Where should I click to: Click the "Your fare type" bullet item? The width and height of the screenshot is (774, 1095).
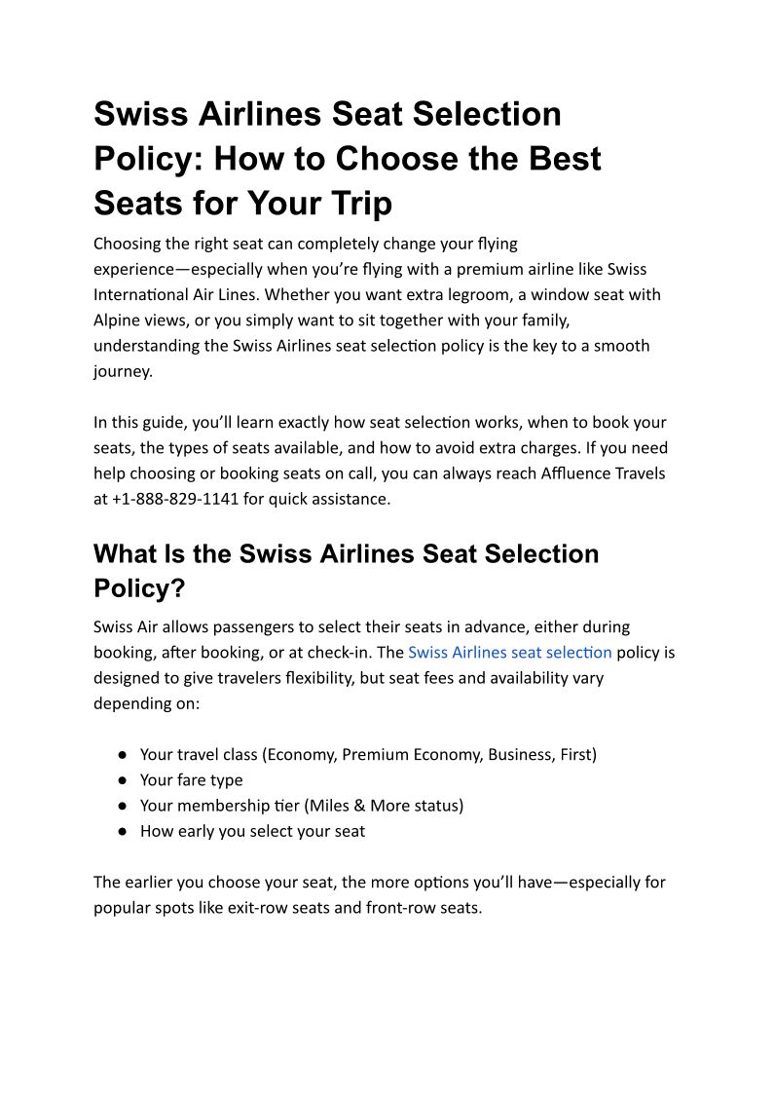(x=191, y=780)
